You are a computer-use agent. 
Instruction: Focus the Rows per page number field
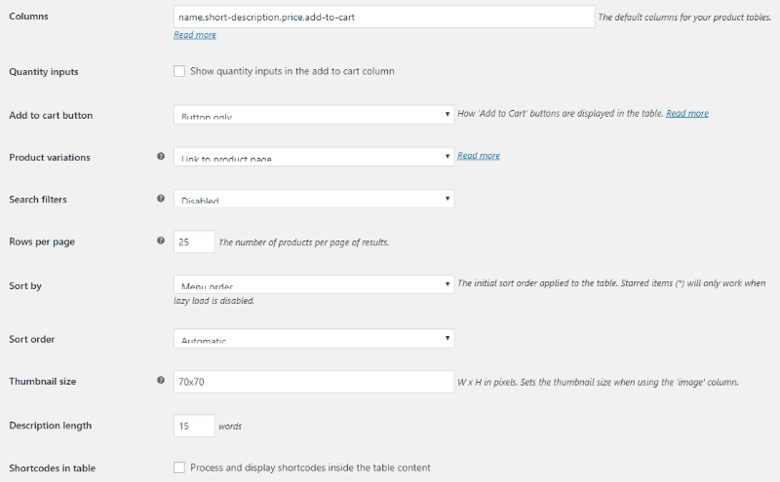(194, 242)
